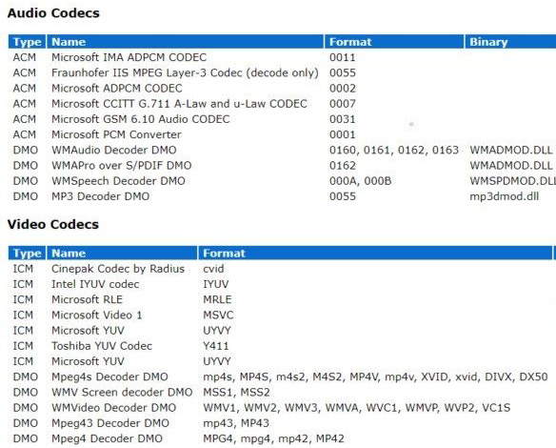The width and height of the screenshot is (556, 448).
Task: Select 'Mpeg4 Decoder DMO' entry
Action: [x=107, y=438]
